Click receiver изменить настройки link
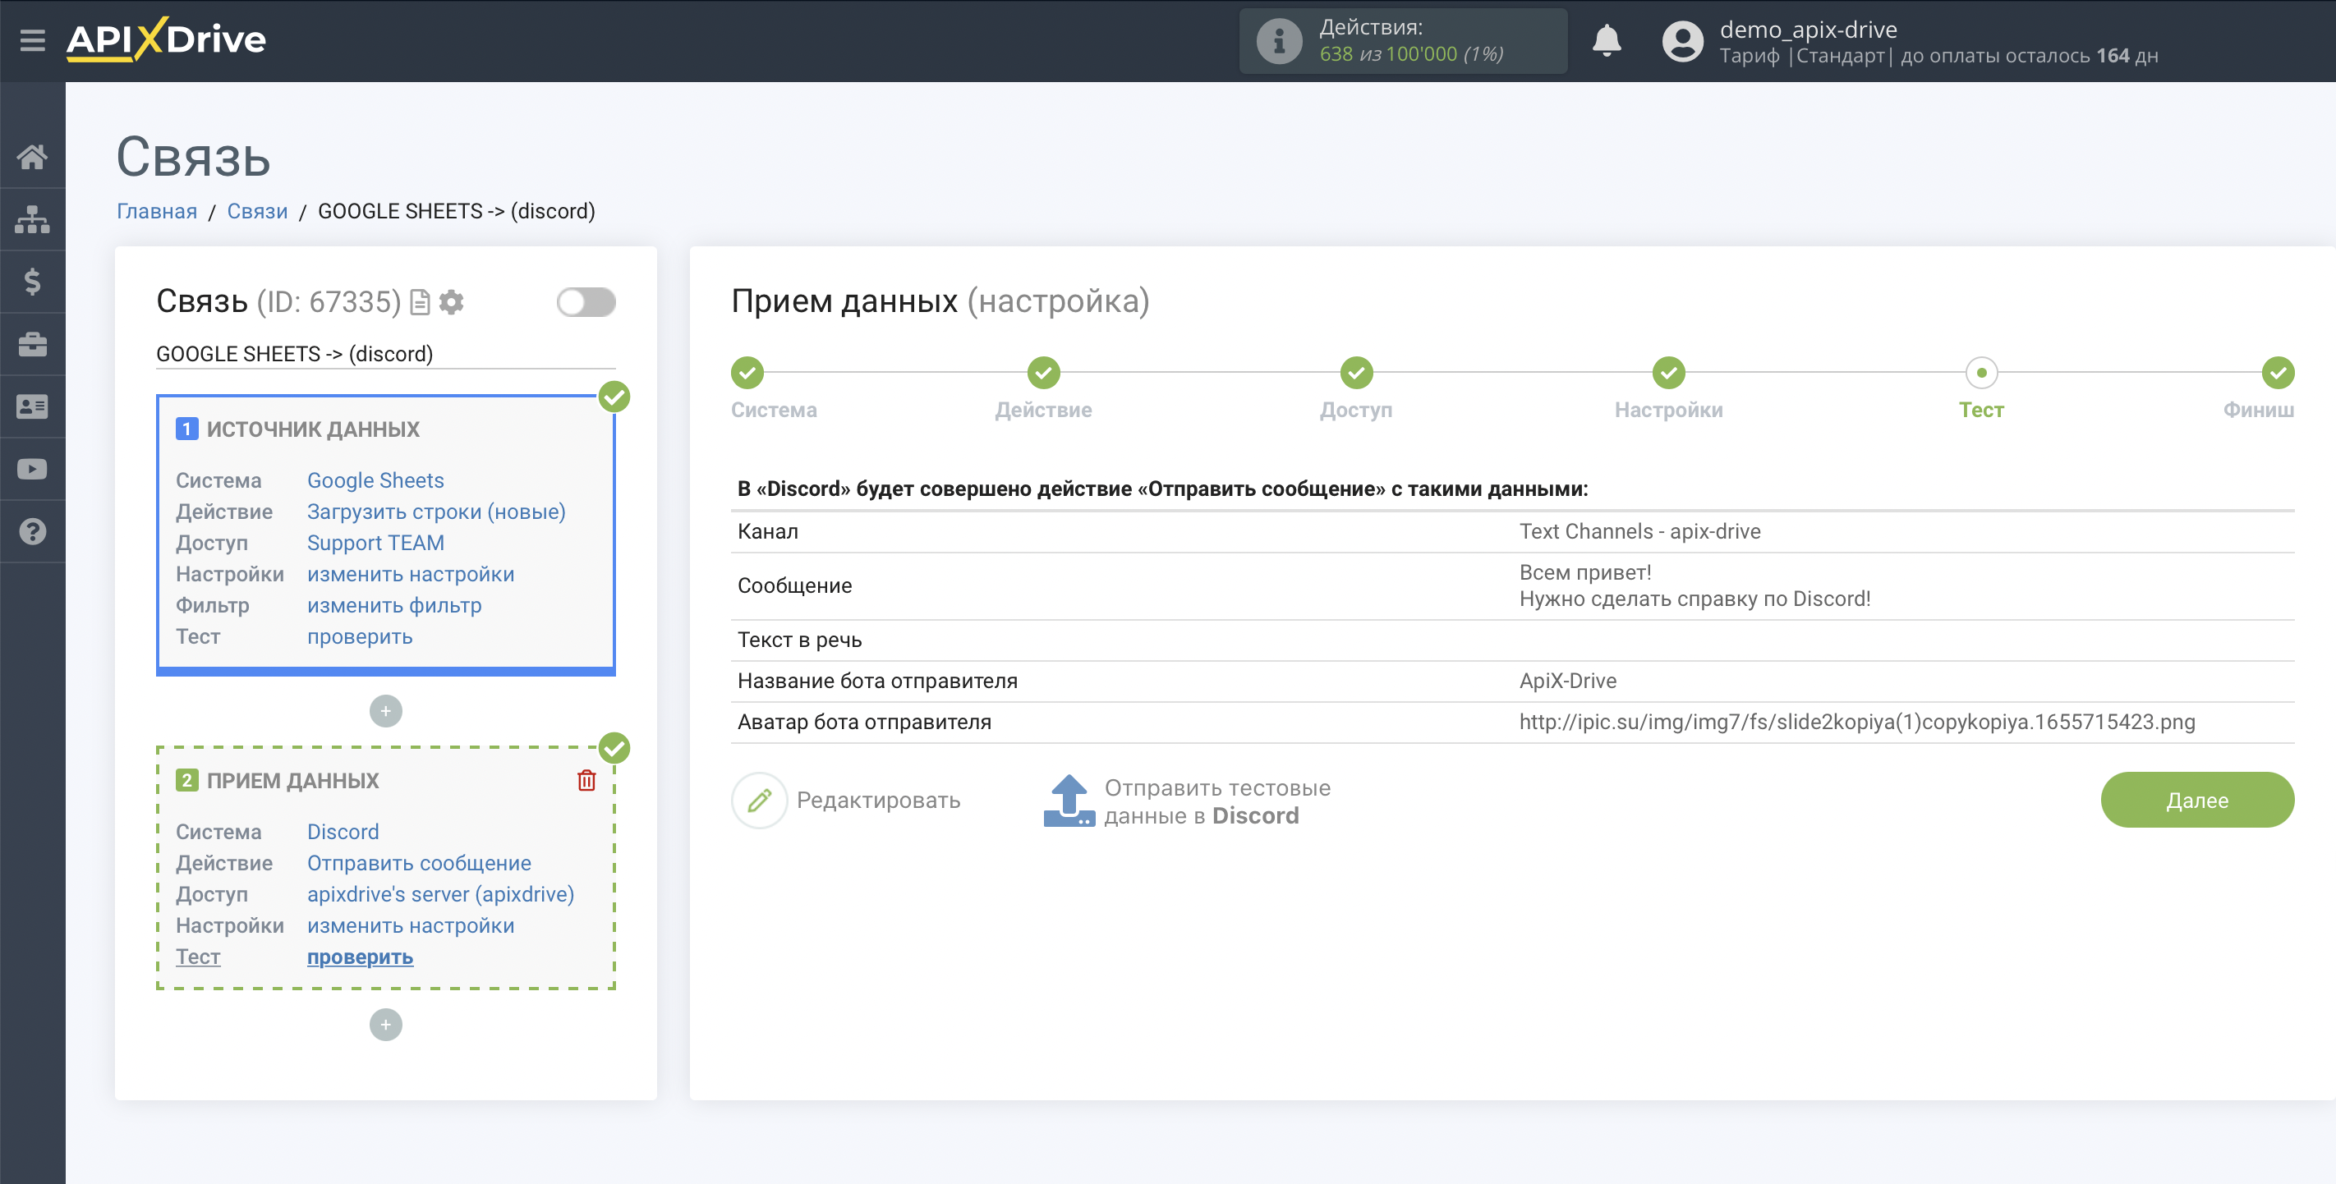This screenshot has width=2336, height=1184. [410, 925]
